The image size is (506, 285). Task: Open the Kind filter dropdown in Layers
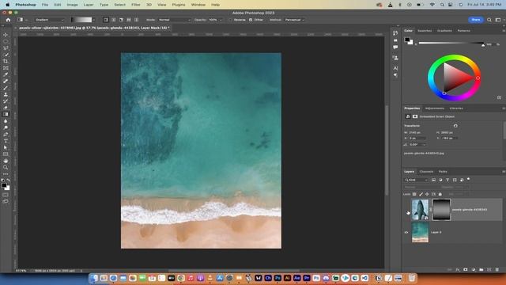(x=417, y=180)
